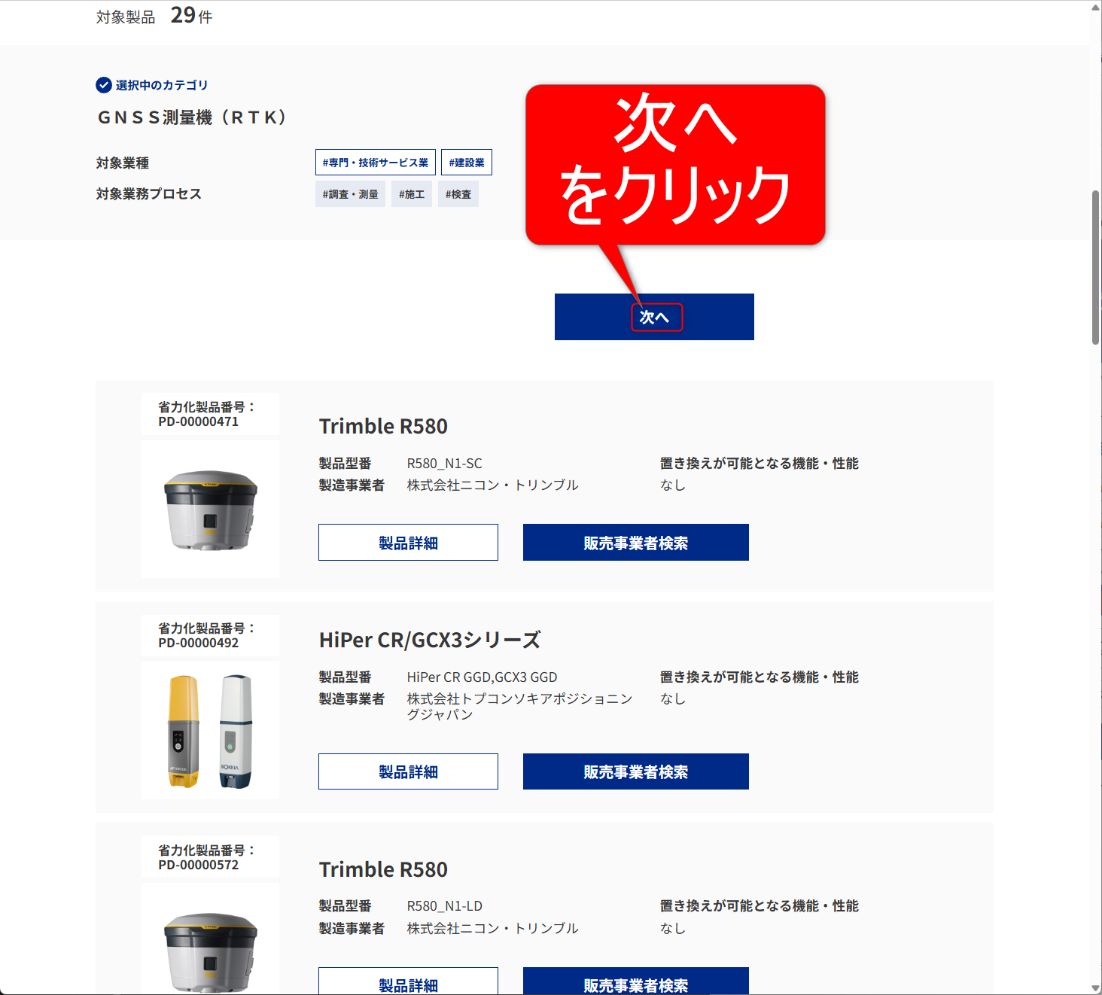Click the page's vertical scrollbar thumb
Viewport: 1102px width, 995px height.
(1095, 267)
